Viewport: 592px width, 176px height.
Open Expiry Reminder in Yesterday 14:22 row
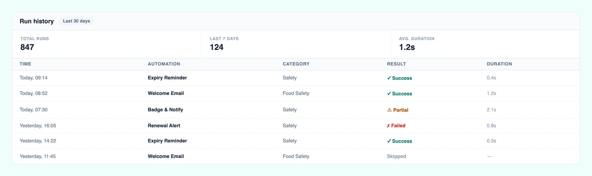167,141
